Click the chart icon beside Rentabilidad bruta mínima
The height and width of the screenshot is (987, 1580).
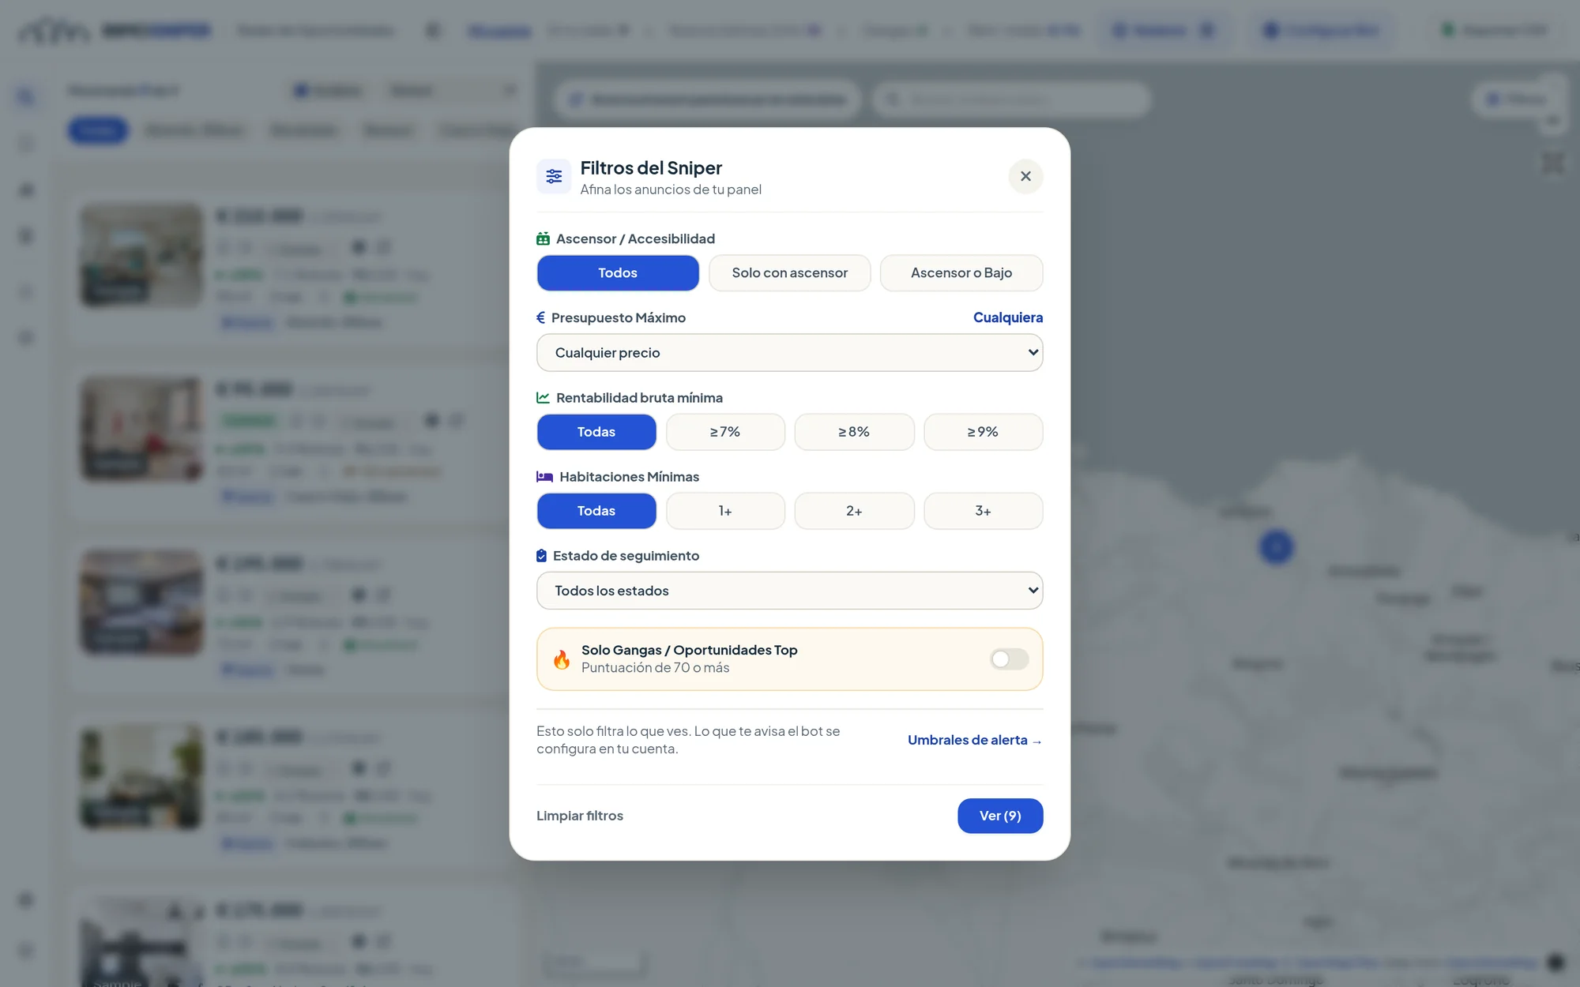click(543, 398)
